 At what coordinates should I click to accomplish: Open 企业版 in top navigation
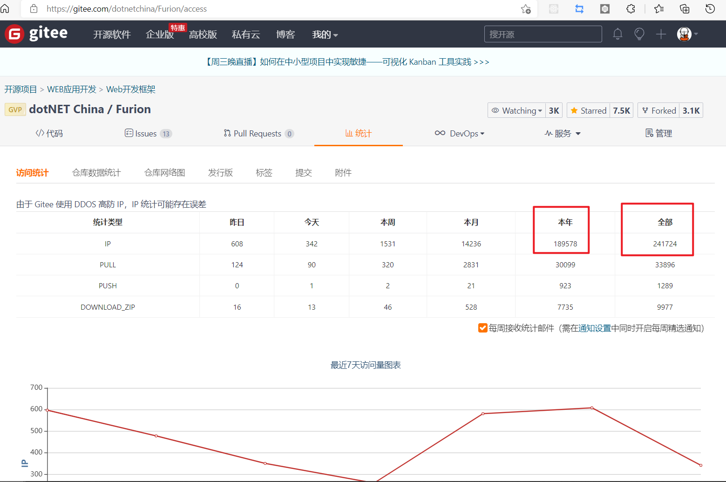tap(160, 34)
